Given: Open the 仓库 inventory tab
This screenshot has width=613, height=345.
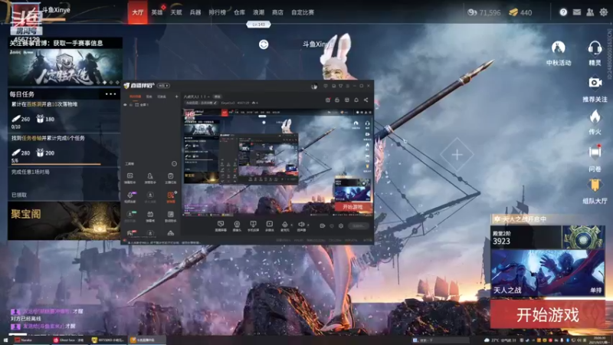Looking at the screenshot, I should tap(239, 12).
